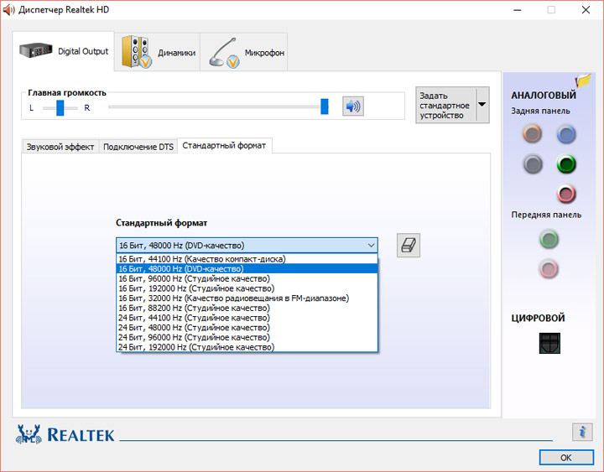Choose 16 Бит, 44100 Hz CD quality
604x472 pixels.
247,259
